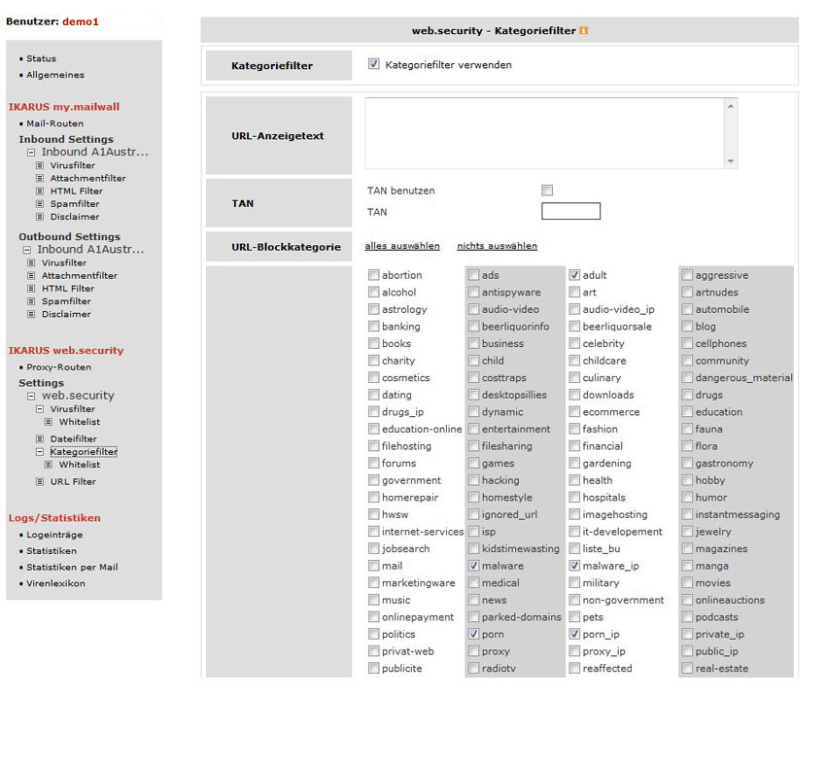Click the icon beside Inbound Settings Attachmentfilter
Image resolution: width=826 pixels, height=766 pixels.
[40, 179]
